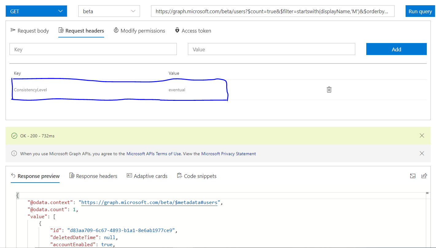Dismiss the OK 200 status message
The image size is (436, 248).
tap(422, 136)
